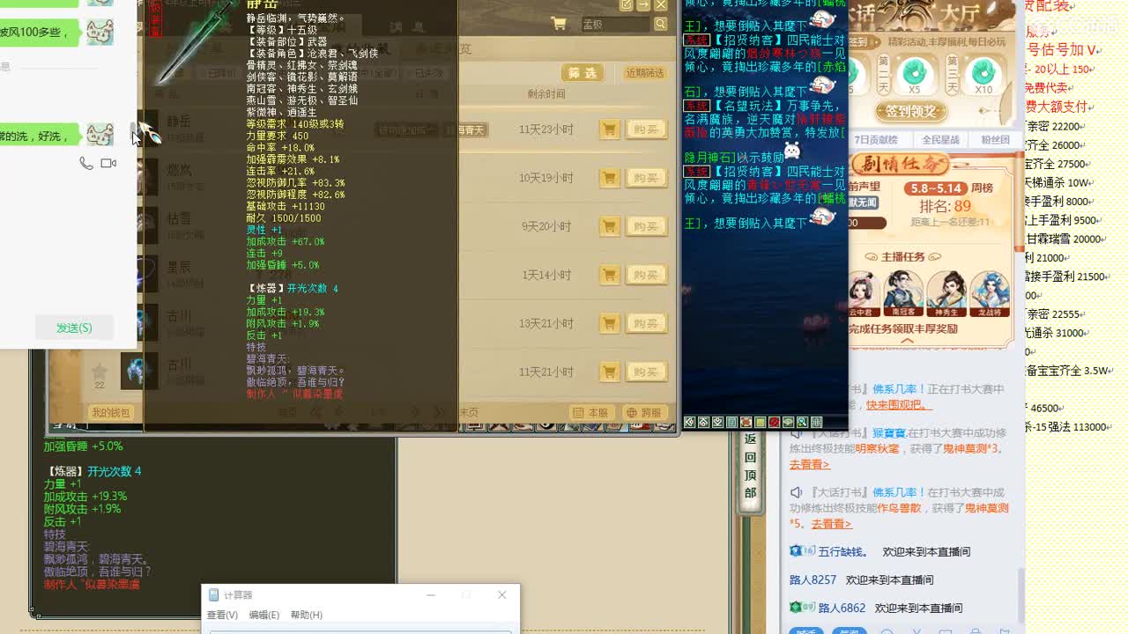The width and height of the screenshot is (1128, 634).
Task: Follow the 快来围观吧 link
Action: tap(898, 405)
